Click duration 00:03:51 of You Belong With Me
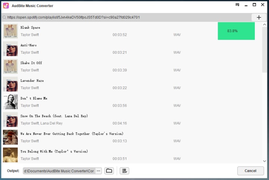 point(120,159)
